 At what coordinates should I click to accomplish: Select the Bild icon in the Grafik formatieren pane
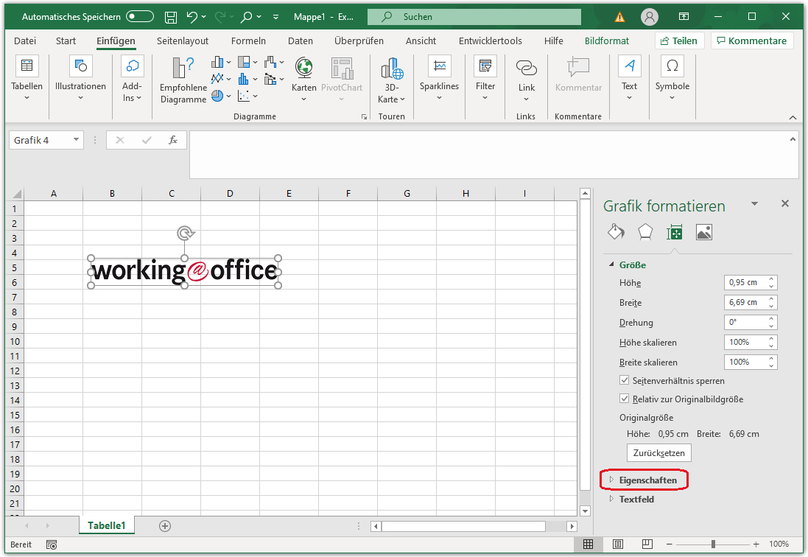[704, 231]
